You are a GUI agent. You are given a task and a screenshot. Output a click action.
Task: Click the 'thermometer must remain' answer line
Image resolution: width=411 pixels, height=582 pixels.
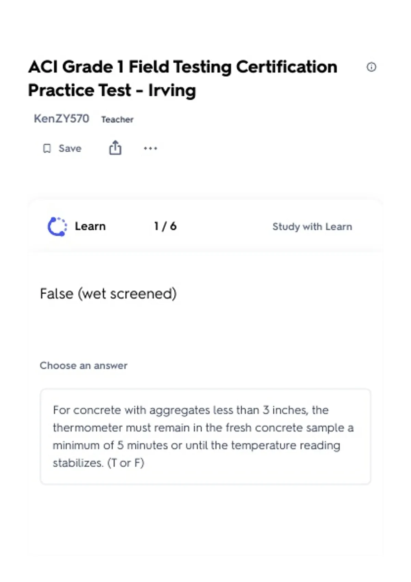[x=203, y=428]
